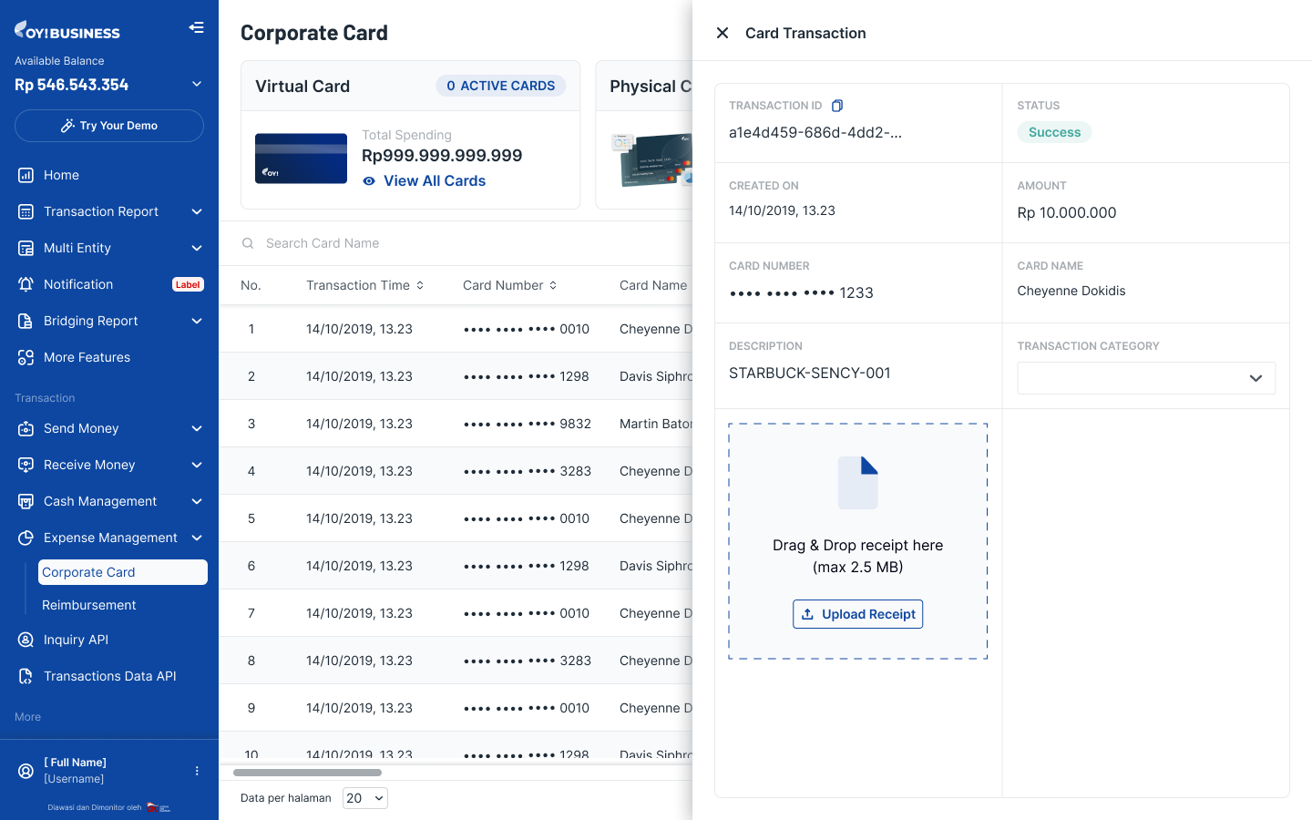Open View All Cards link

(434, 180)
